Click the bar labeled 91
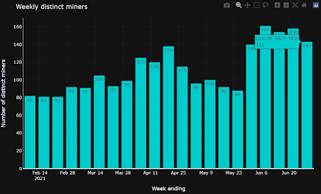Image resolution: width=321 pixels, height=194 pixels. click(86, 128)
